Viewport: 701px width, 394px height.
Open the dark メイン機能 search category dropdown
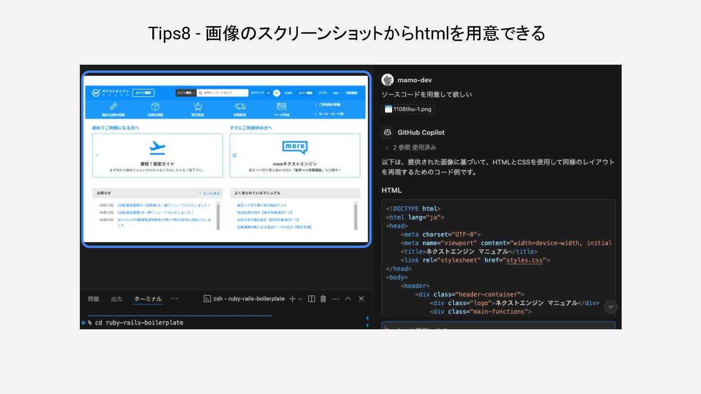coord(185,92)
